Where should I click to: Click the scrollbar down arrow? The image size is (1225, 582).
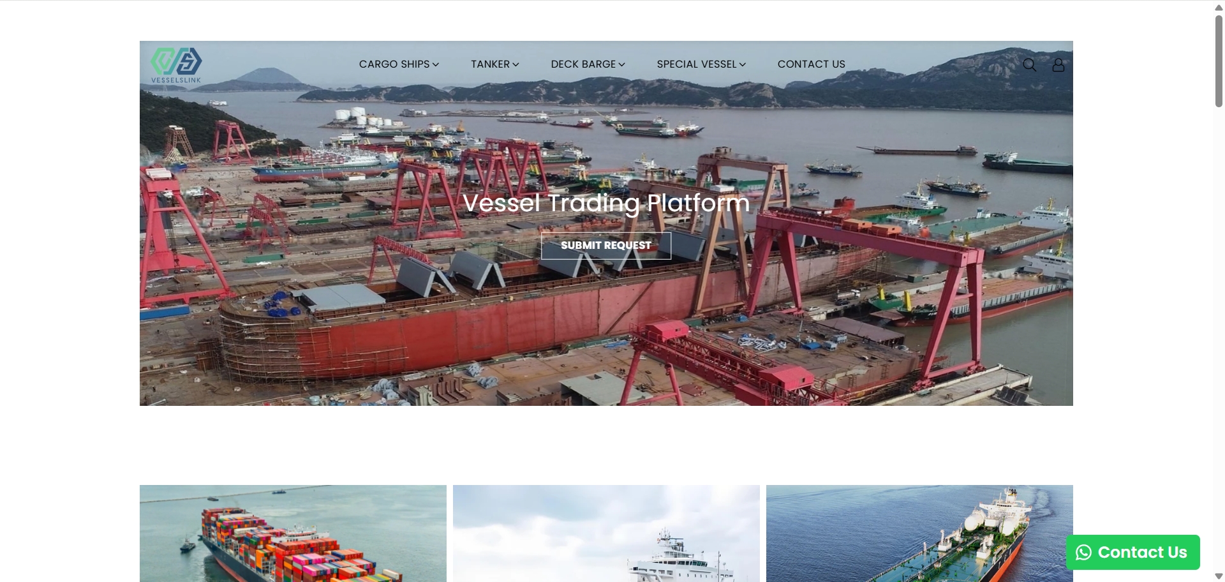[1219, 576]
